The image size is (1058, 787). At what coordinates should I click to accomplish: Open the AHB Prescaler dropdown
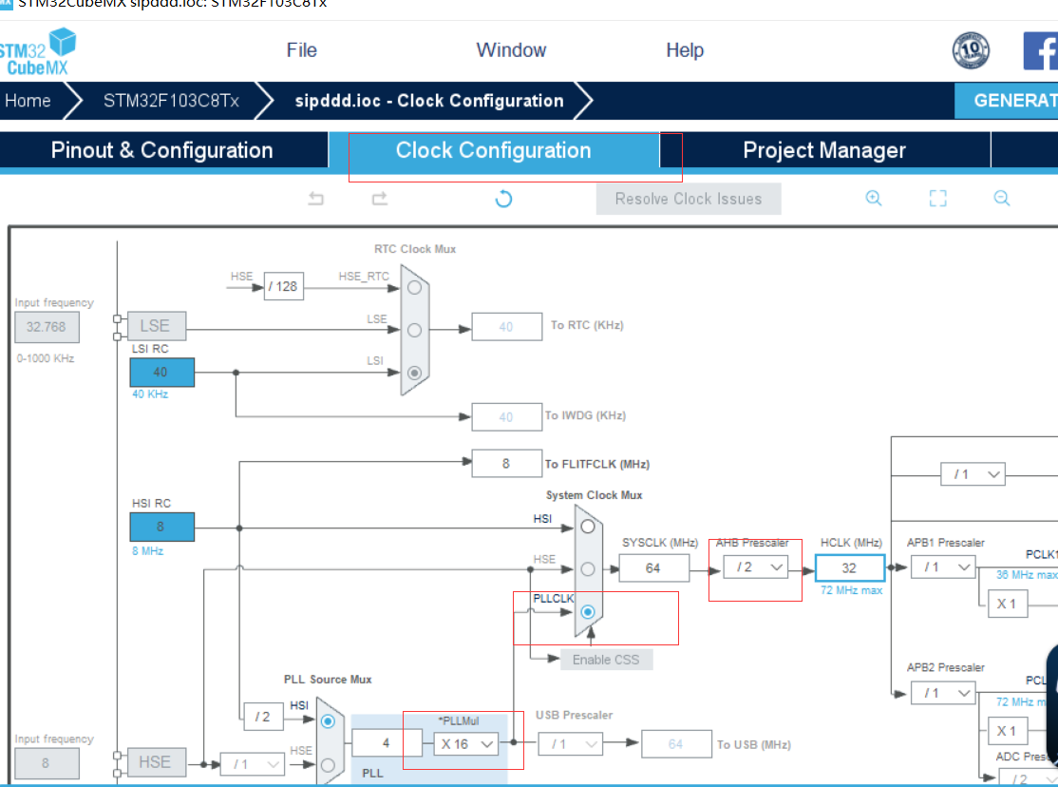755,567
